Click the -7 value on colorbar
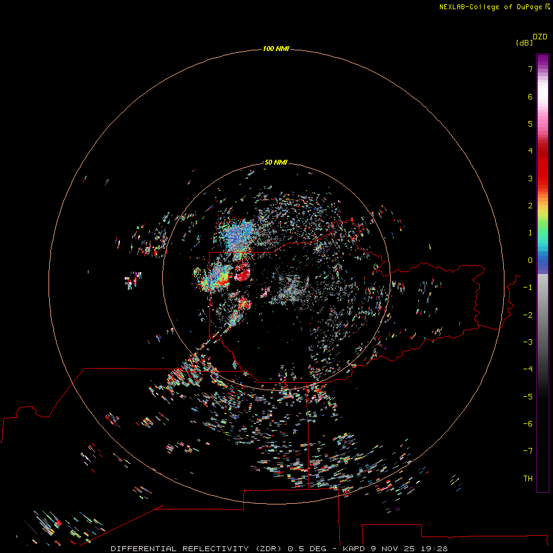Screen dimensions: 553x553 (528, 451)
